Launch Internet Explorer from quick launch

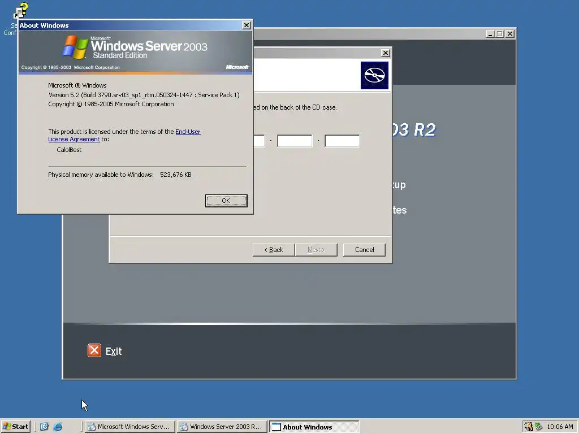[58, 427]
